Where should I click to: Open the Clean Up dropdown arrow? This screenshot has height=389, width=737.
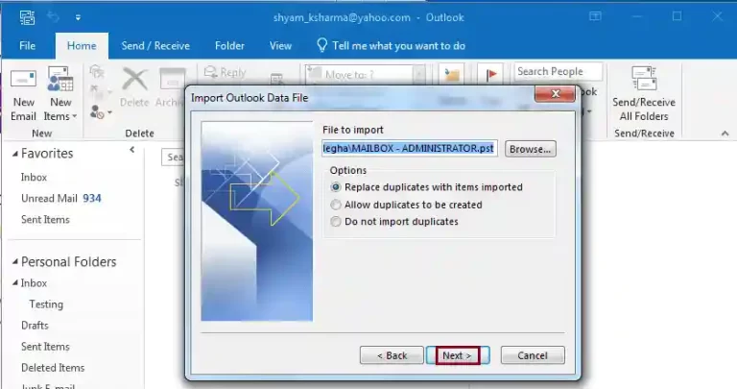tap(109, 91)
